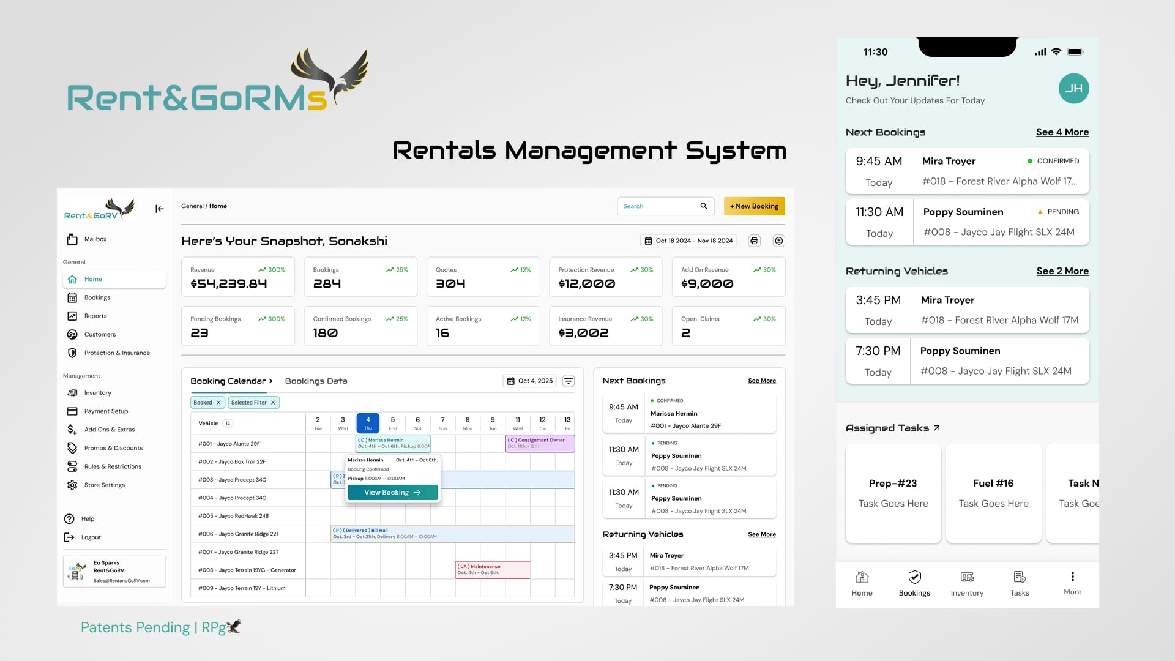Click the New Booking button

pos(754,206)
